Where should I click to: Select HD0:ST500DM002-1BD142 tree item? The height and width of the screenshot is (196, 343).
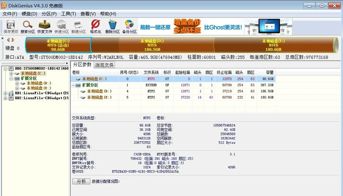pyautogui.click(x=42, y=68)
